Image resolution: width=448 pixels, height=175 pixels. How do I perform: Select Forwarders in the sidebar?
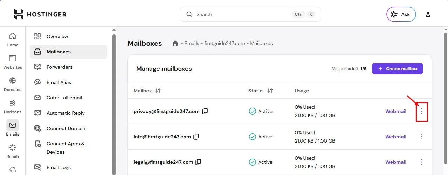59,67
